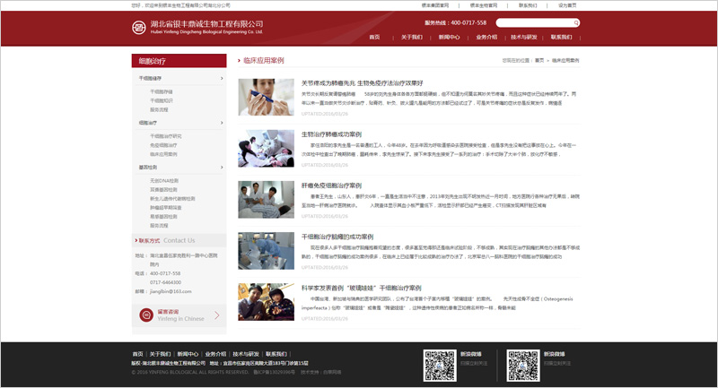The height and width of the screenshot is (388, 718).
Task: Click the second QR code in footer
Action: [523, 365]
